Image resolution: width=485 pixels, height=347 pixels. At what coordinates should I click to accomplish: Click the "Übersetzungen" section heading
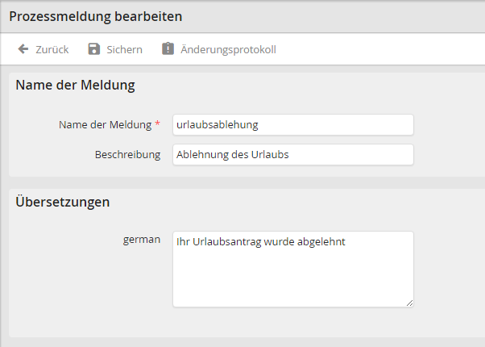coord(63,202)
